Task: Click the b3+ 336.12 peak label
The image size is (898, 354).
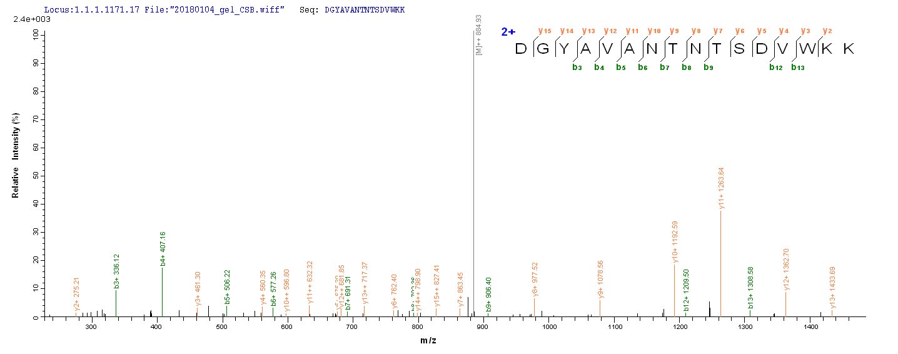Action: pyautogui.click(x=116, y=271)
